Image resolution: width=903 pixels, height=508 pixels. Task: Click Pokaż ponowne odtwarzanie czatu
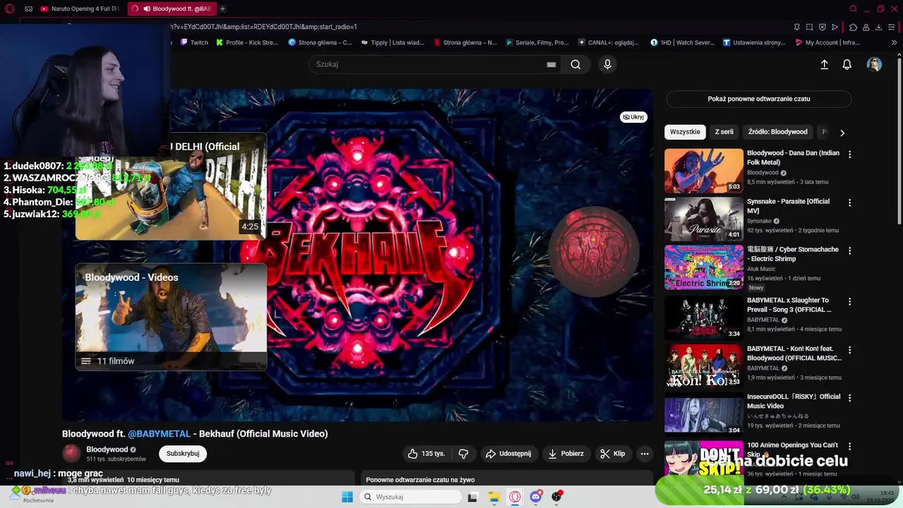(758, 99)
